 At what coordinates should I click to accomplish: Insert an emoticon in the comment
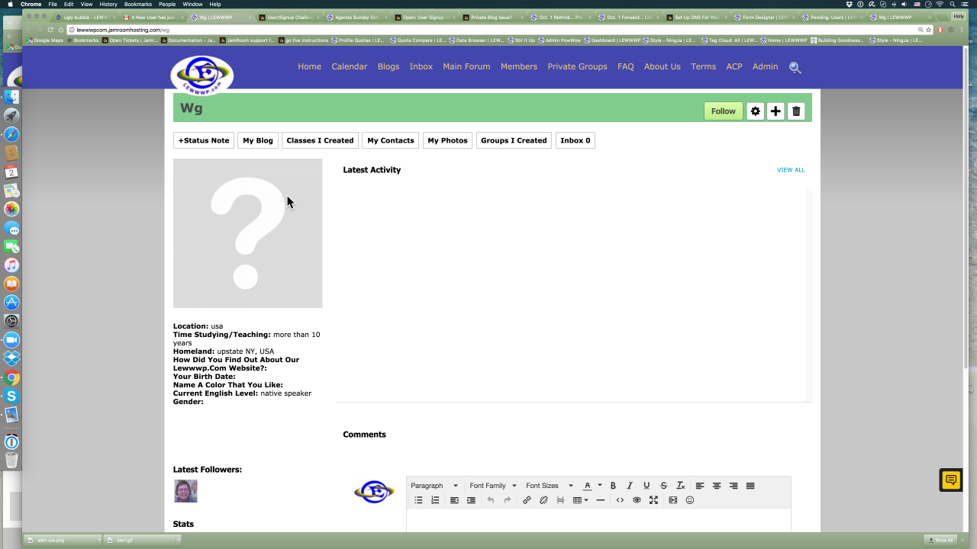click(690, 500)
